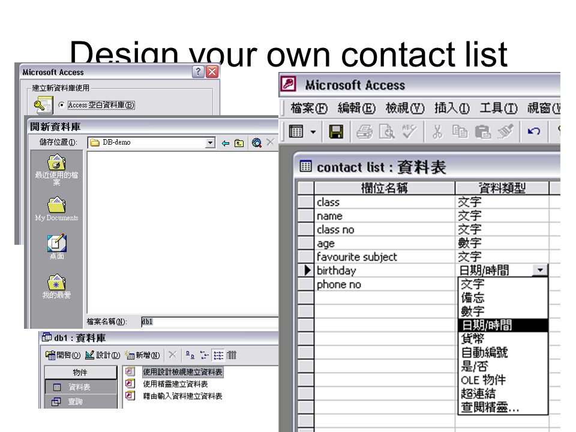Open the 桌面 desktop shortcut
The image size is (576, 432).
(x=56, y=247)
